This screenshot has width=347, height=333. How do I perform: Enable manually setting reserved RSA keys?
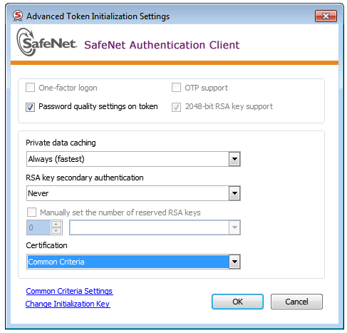point(31,212)
